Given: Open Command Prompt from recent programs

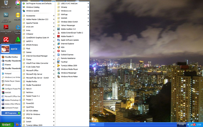Looking at the screenshot, I should (x=11, y=108).
